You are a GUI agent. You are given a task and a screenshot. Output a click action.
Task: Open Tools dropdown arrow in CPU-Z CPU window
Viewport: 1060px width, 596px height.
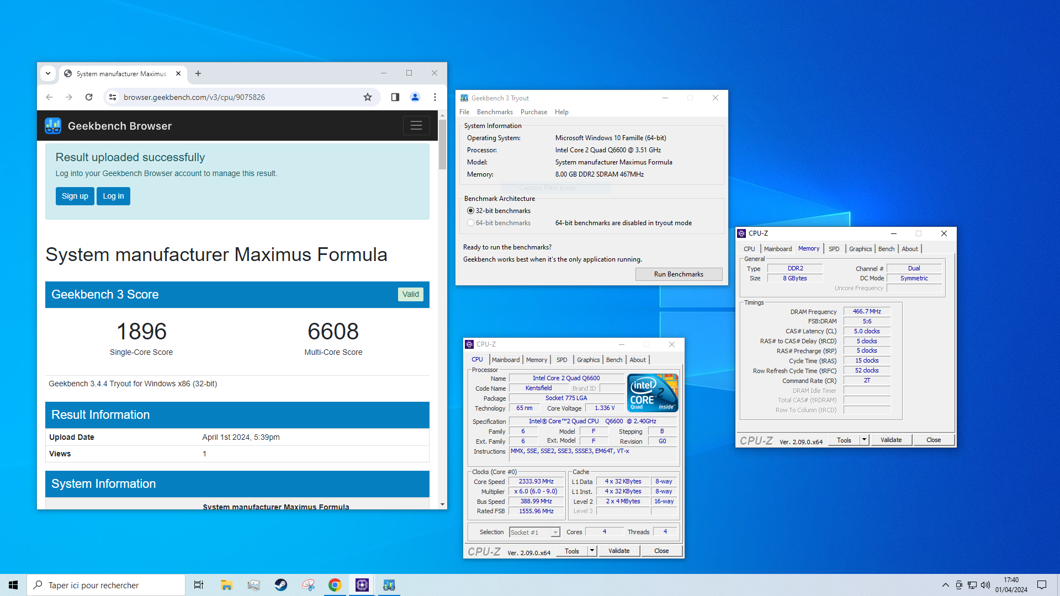pos(592,551)
